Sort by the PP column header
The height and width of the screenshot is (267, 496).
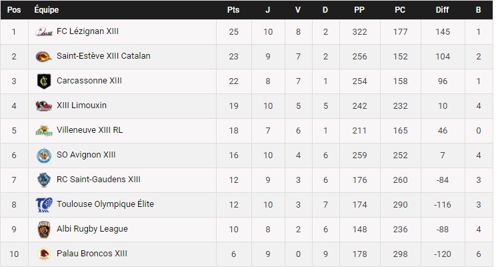(359, 9)
